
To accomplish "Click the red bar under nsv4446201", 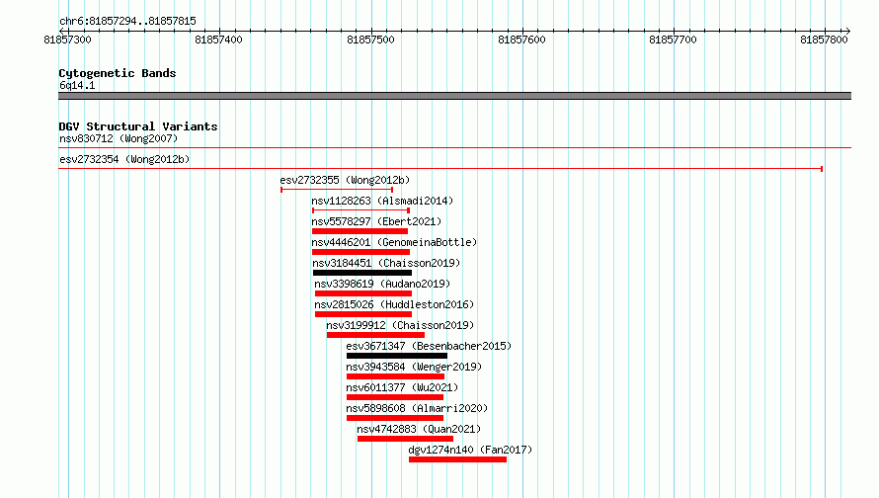I will [x=361, y=252].
